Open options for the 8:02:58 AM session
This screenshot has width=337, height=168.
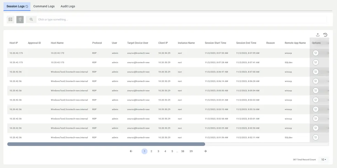(x=316, y=119)
